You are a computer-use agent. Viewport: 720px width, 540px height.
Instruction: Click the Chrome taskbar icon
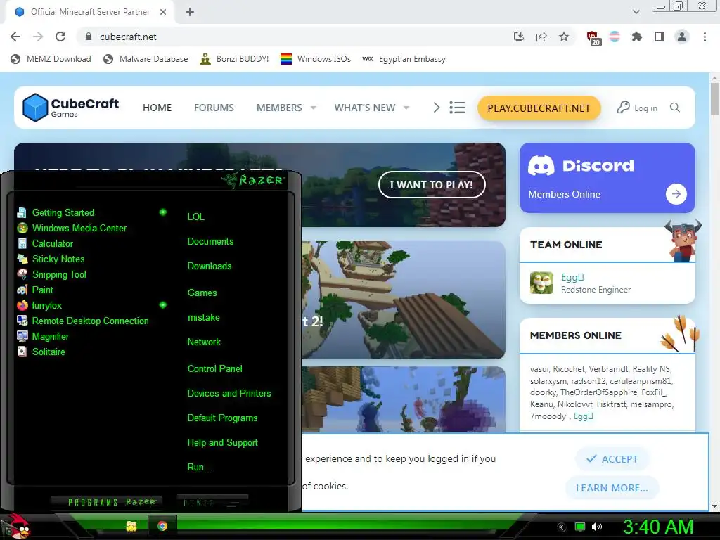tap(162, 526)
